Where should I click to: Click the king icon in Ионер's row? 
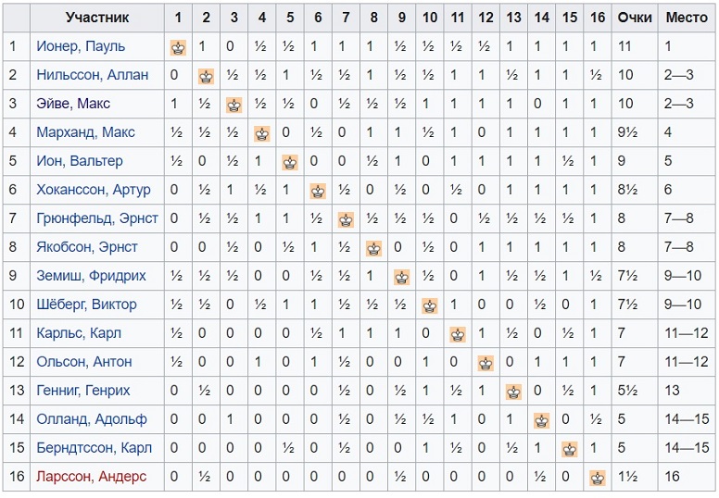179,47
